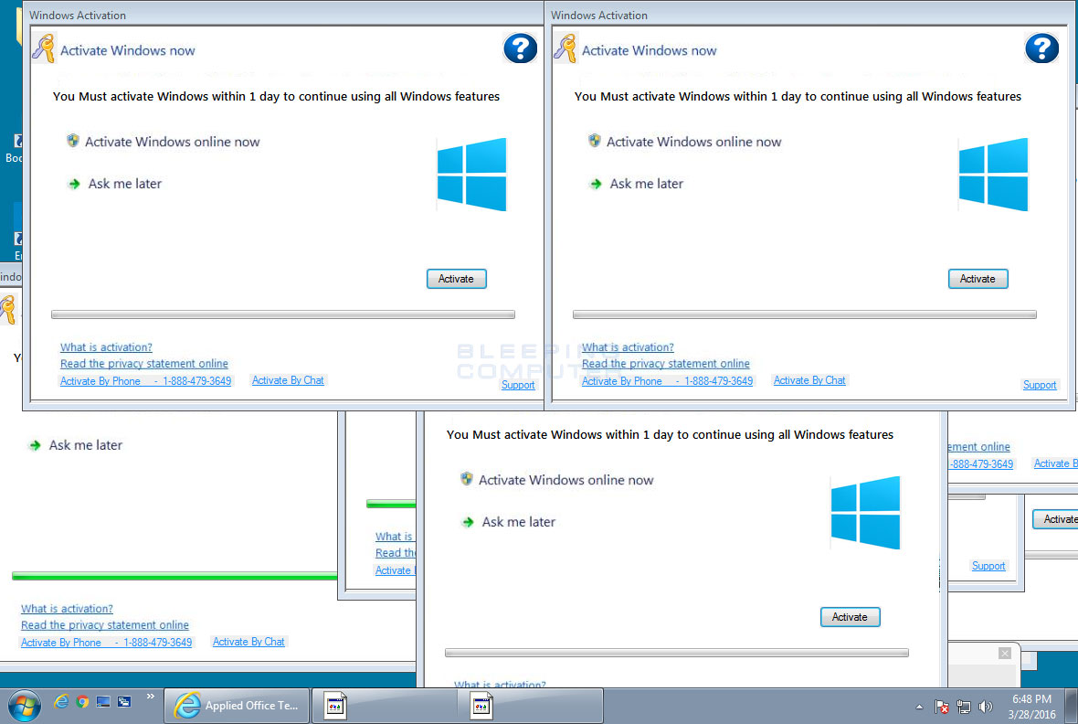Open Support link in partially hidden right-side window
This screenshot has height=724, width=1078.
[x=988, y=567]
